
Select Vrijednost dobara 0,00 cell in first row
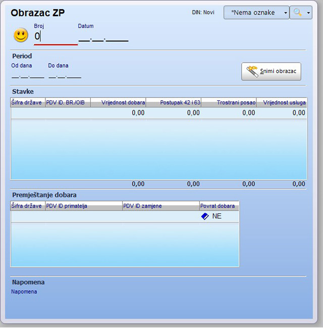tap(119, 113)
